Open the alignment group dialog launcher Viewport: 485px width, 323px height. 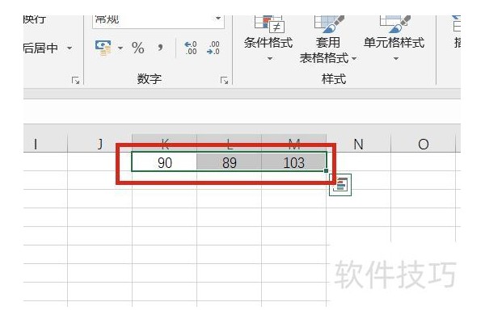pyautogui.click(x=75, y=81)
